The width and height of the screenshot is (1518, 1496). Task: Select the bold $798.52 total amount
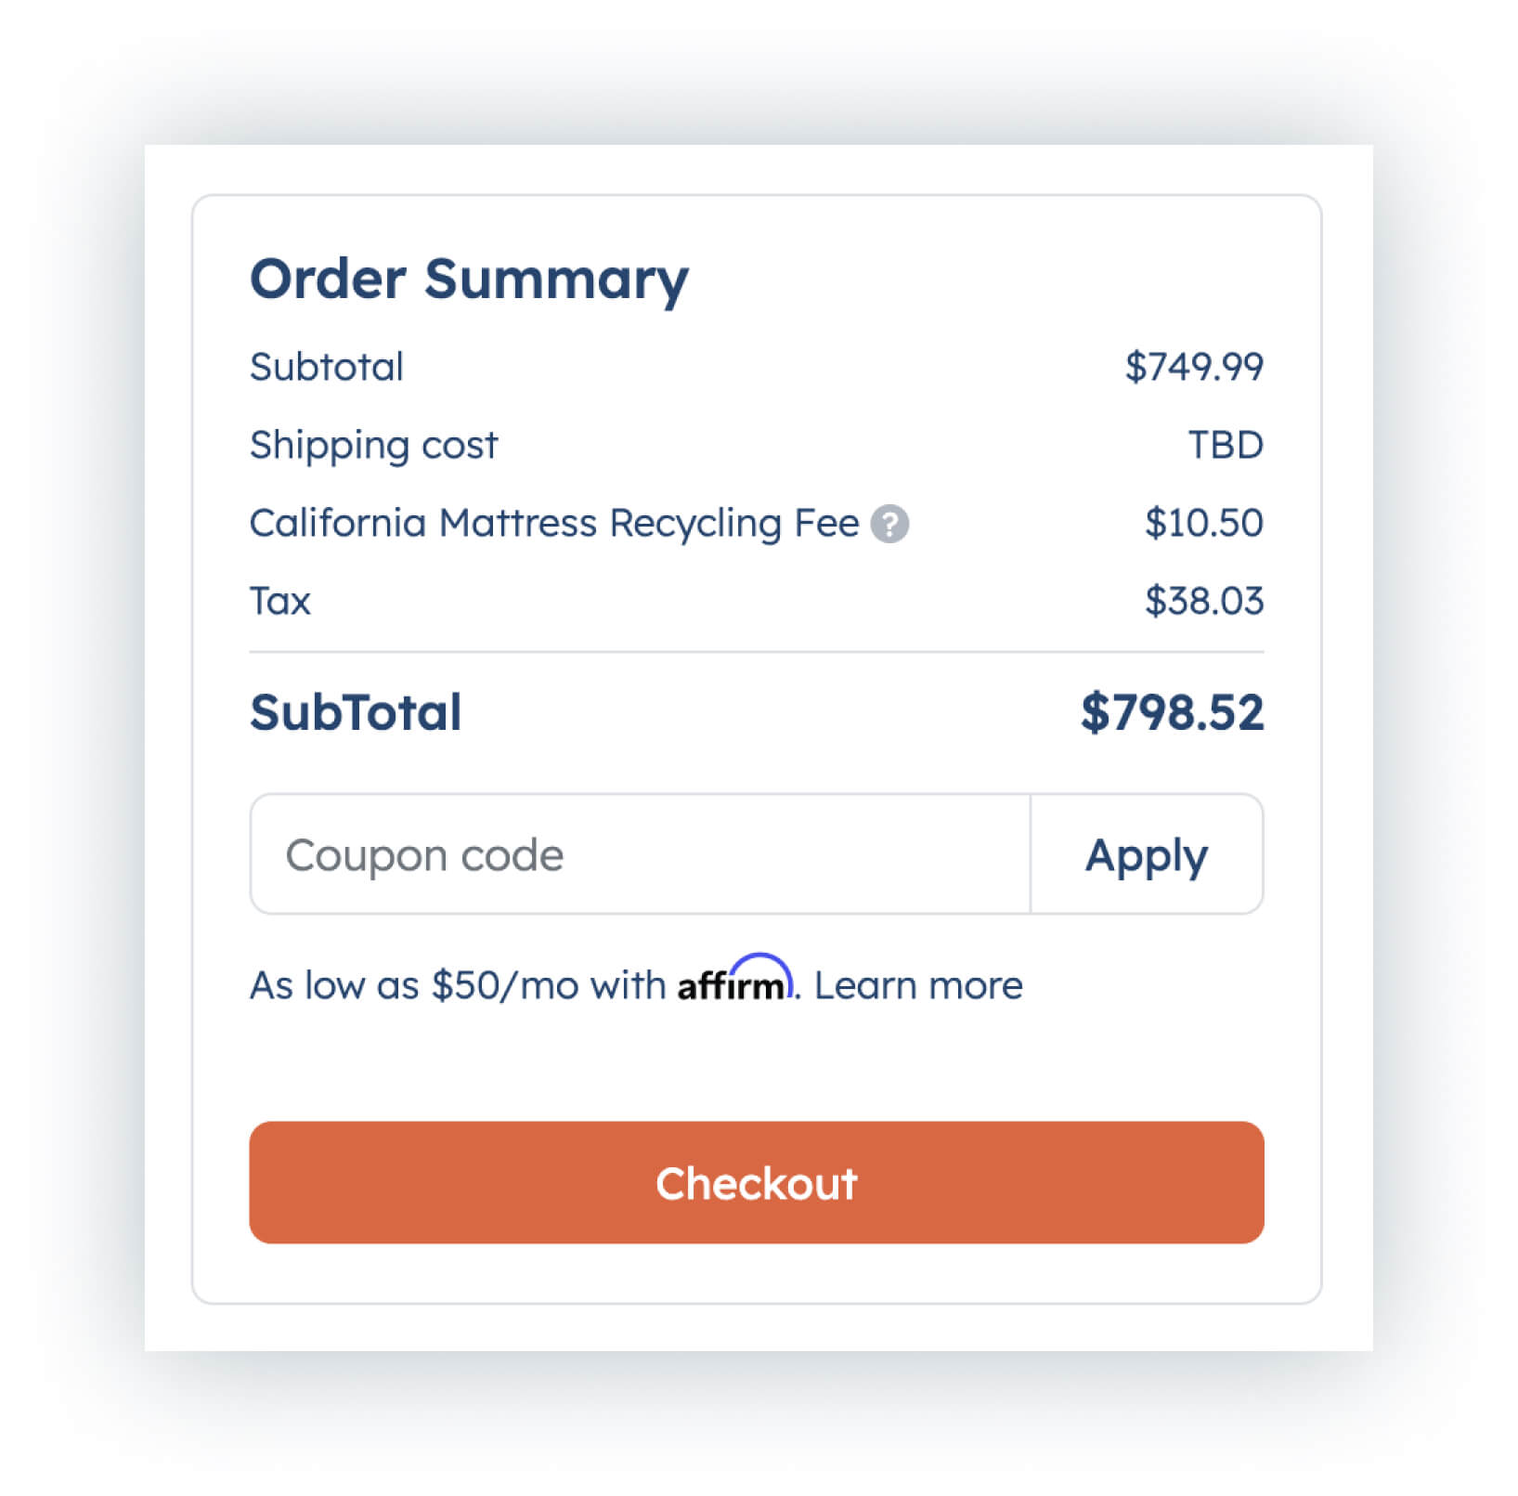point(1172,712)
